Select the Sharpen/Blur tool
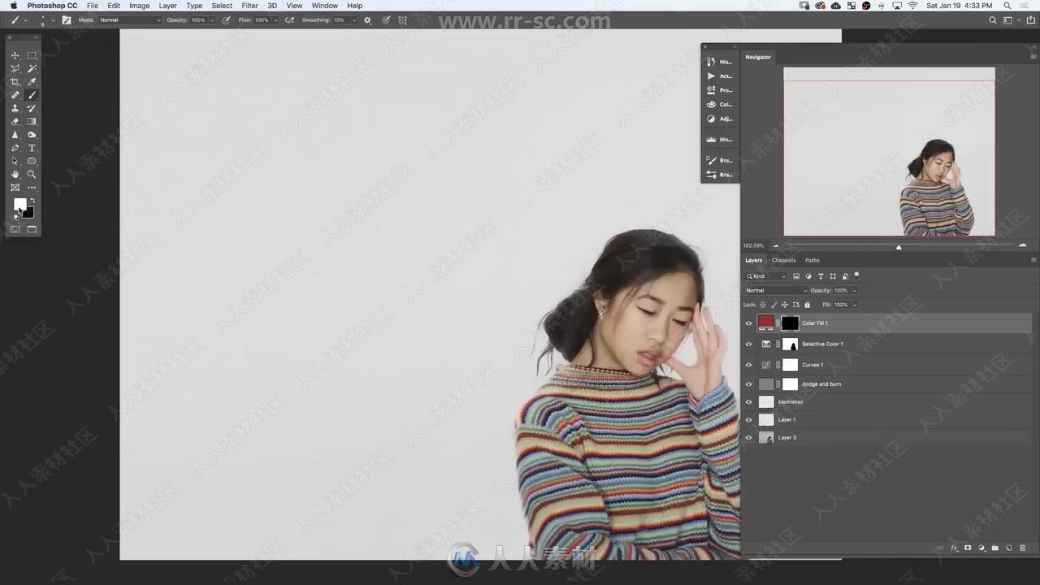This screenshot has height=585, width=1040. [x=15, y=135]
